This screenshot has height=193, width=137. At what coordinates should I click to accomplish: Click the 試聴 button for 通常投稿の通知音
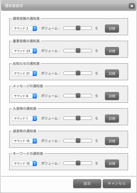click(112, 29)
